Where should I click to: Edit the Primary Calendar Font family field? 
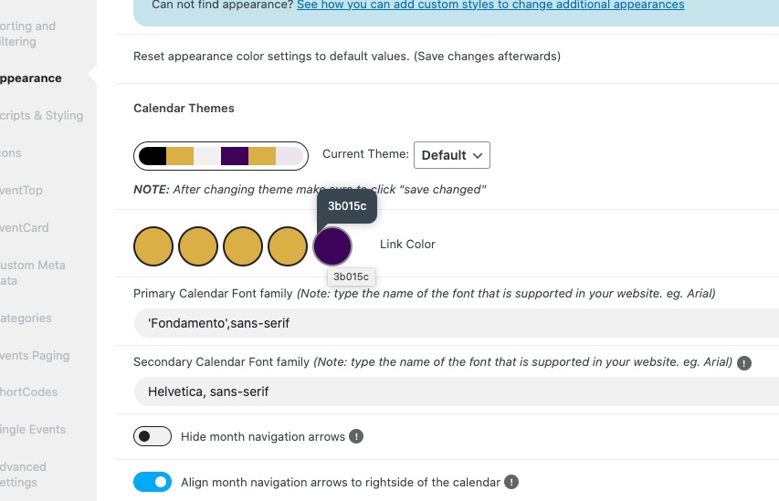(457, 323)
